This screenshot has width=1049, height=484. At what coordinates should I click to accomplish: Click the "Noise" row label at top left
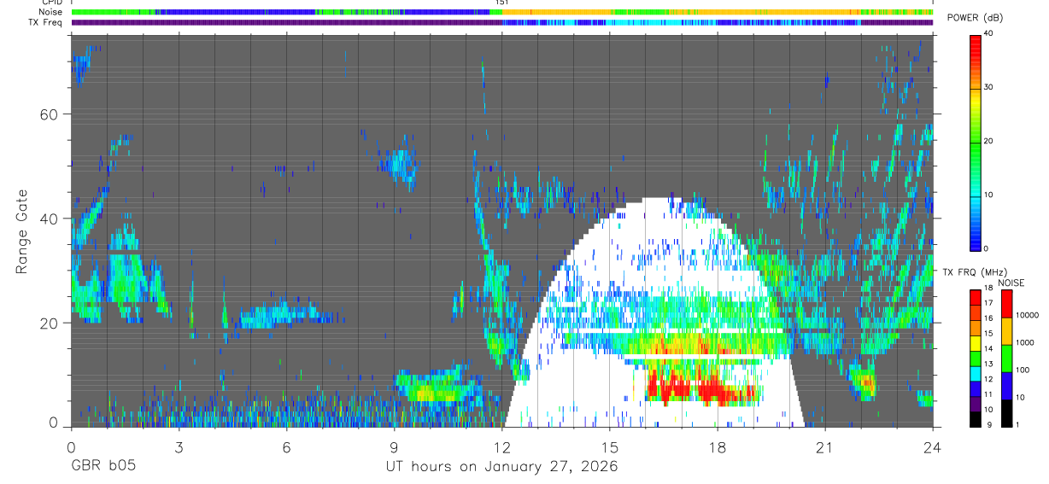point(50,12)
